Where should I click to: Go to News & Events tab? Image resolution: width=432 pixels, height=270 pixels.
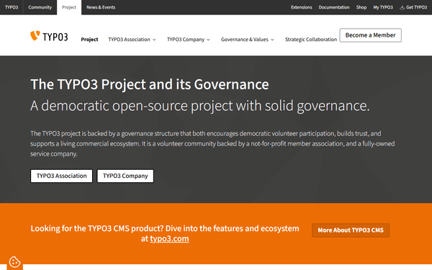pyautogui.click(x=101, y=7)
